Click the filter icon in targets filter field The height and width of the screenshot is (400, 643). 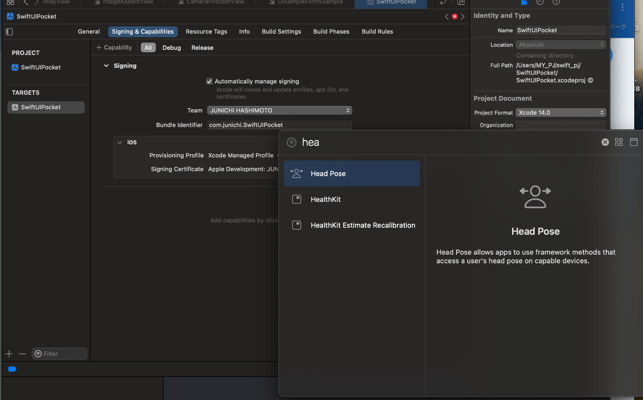[38, 354]
